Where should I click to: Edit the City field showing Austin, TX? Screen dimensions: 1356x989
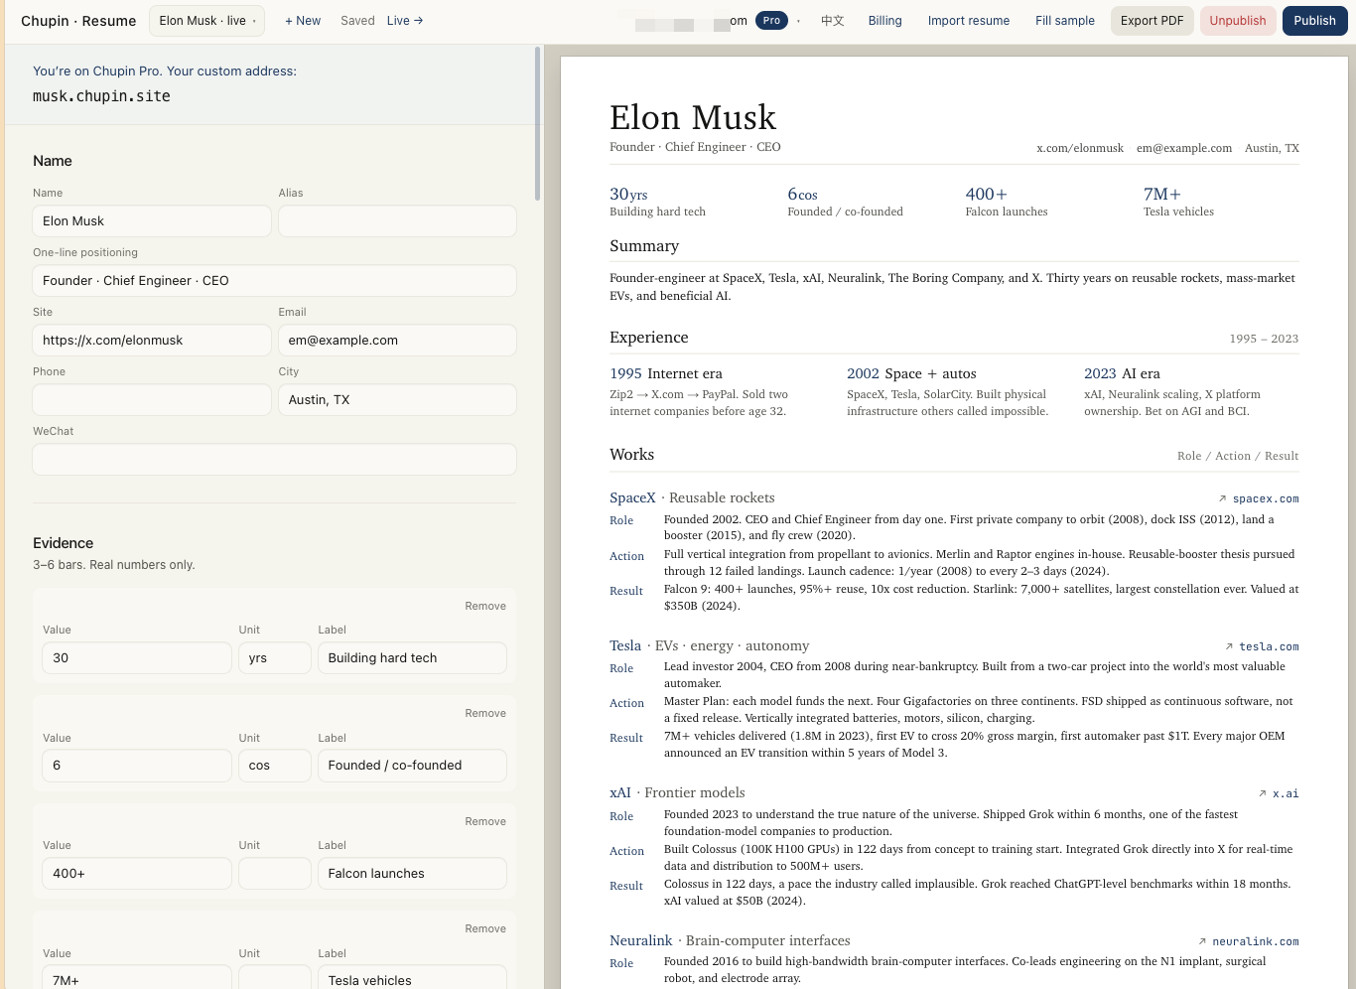[x=397, y=400]
